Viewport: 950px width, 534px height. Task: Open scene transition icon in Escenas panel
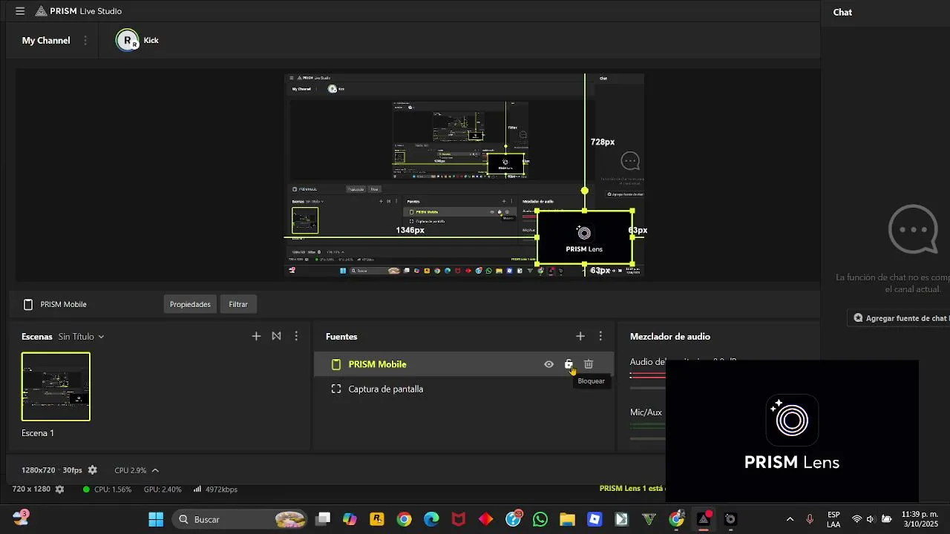[x=276, y=336]
